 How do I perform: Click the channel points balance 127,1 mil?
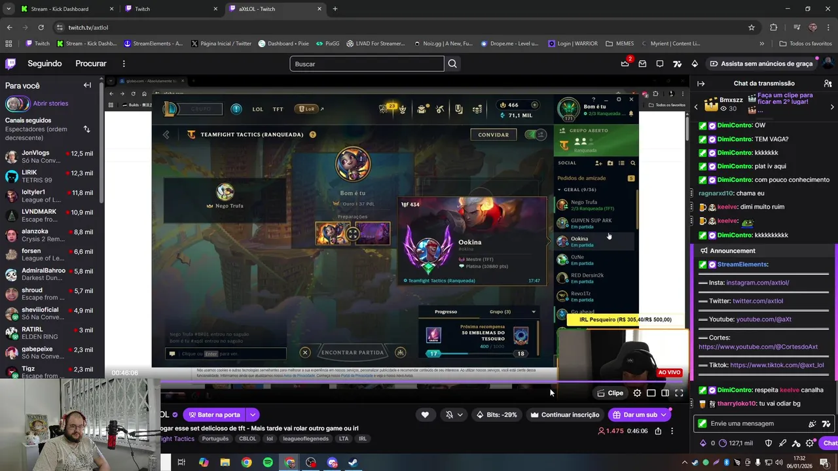tap(736, 443)
